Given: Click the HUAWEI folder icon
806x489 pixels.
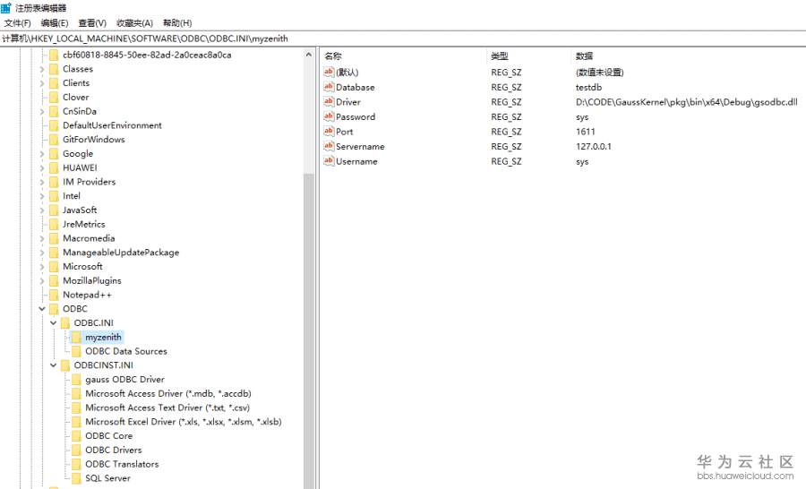Looking at the screenshot, I should (x=54, y=167).
